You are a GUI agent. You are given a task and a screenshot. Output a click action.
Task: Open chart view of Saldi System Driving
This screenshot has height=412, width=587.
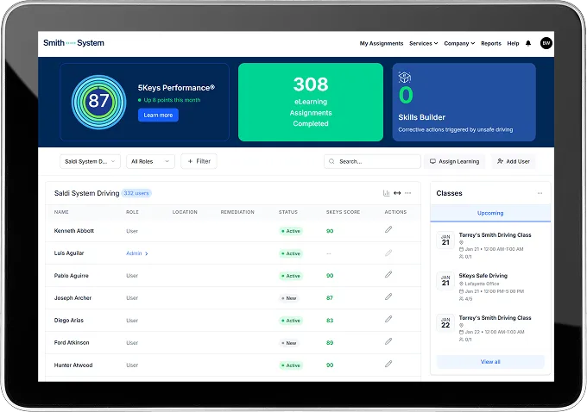[387, 193]
